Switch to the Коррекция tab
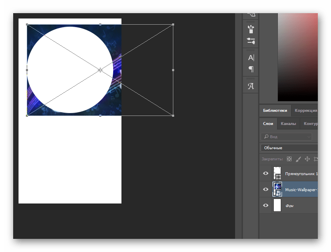 [x=305, y=111]
